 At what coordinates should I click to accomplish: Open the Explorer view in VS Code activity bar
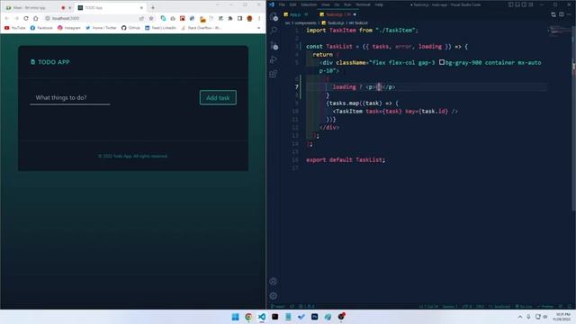click(274, 16)
